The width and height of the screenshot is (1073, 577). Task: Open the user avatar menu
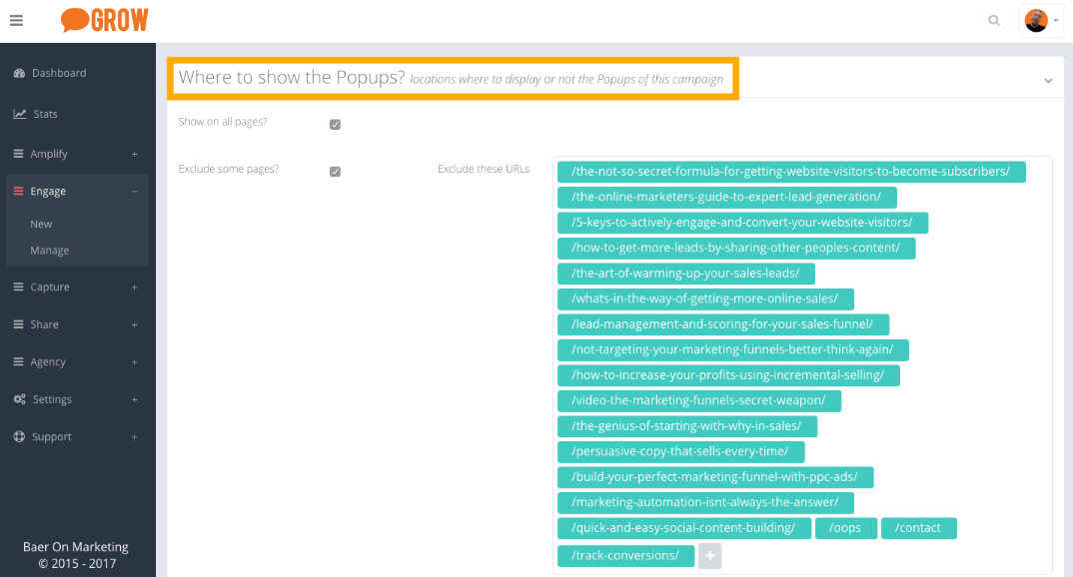tap(1041, 20)
